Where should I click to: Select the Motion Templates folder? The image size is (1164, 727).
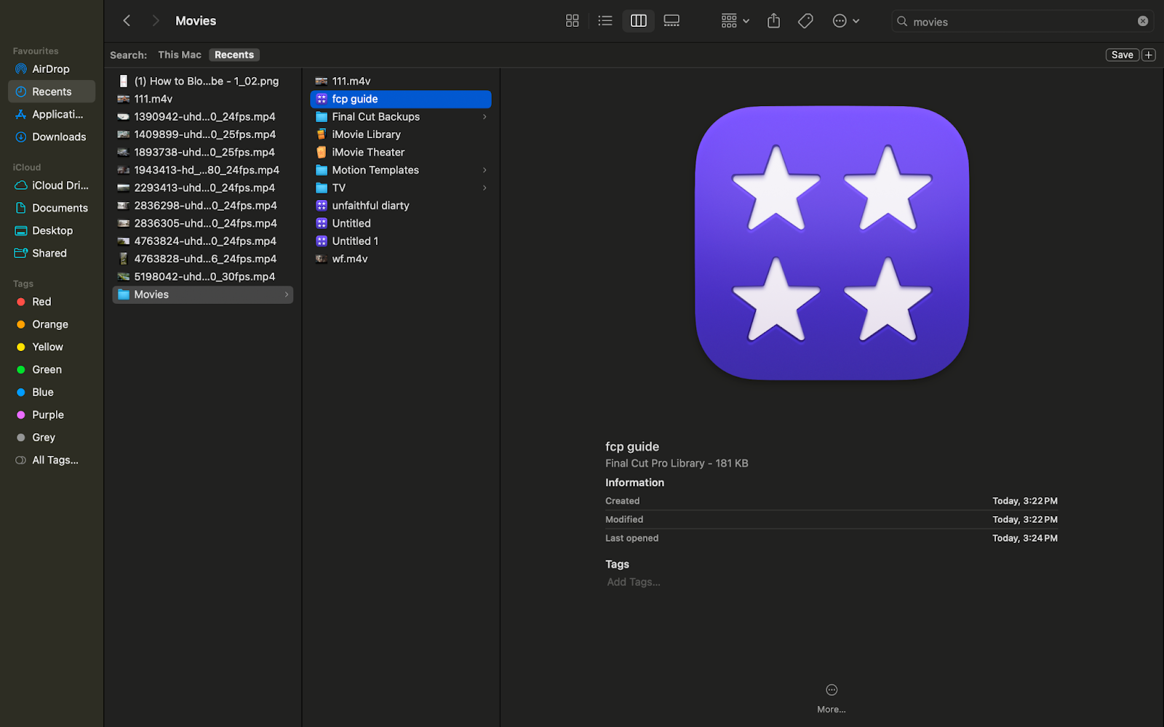pyautogui.click(x=401, y=170)
